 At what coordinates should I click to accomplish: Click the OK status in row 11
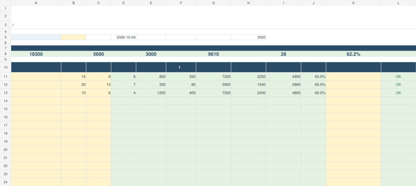(399, 77)
